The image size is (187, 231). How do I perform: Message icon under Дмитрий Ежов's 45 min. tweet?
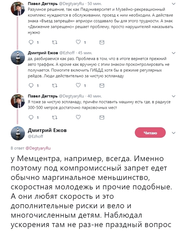pyautogui.click(x=102, y=85)
